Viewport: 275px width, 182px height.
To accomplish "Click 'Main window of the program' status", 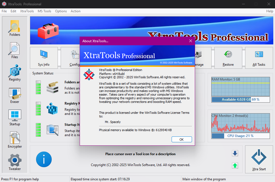I will [x=204, y=179].
